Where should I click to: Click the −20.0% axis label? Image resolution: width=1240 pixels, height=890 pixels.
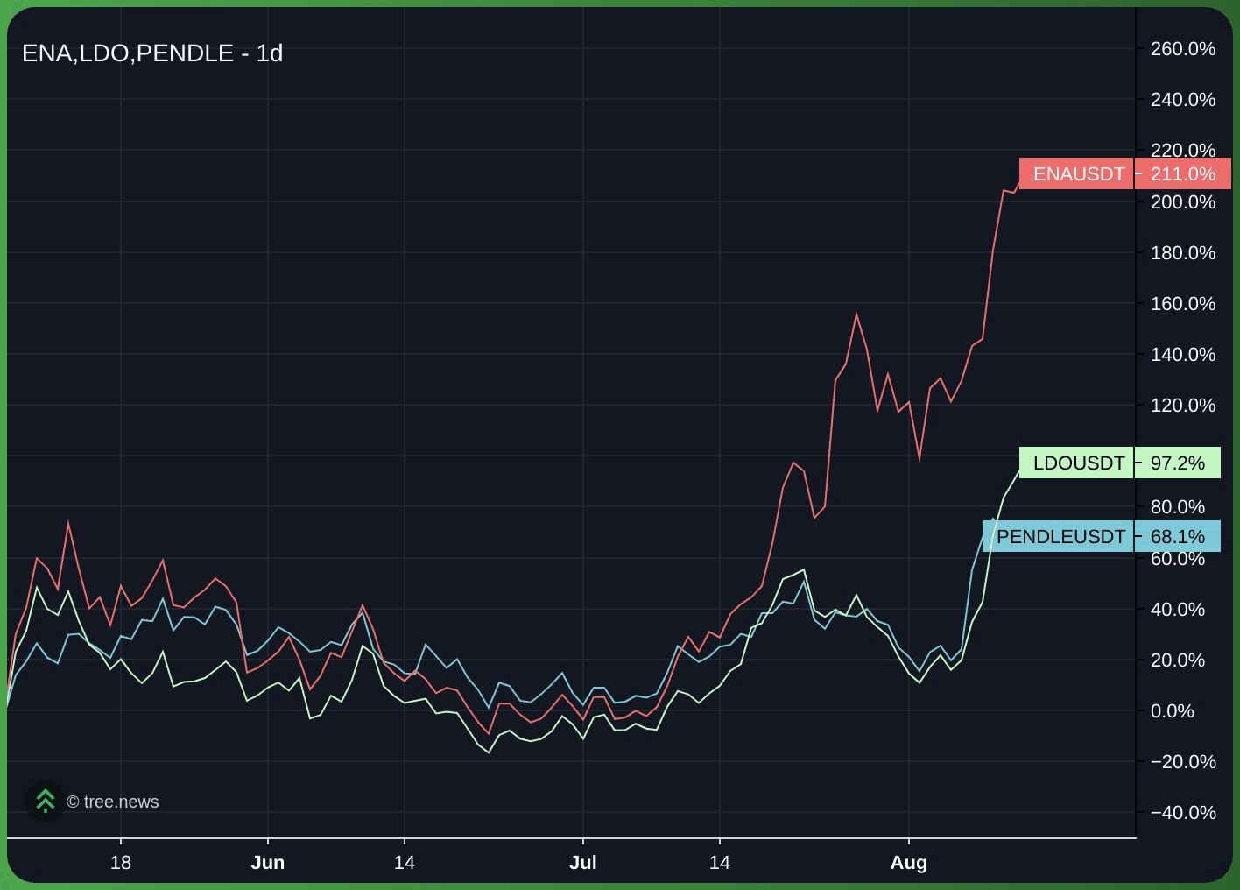1182,762
